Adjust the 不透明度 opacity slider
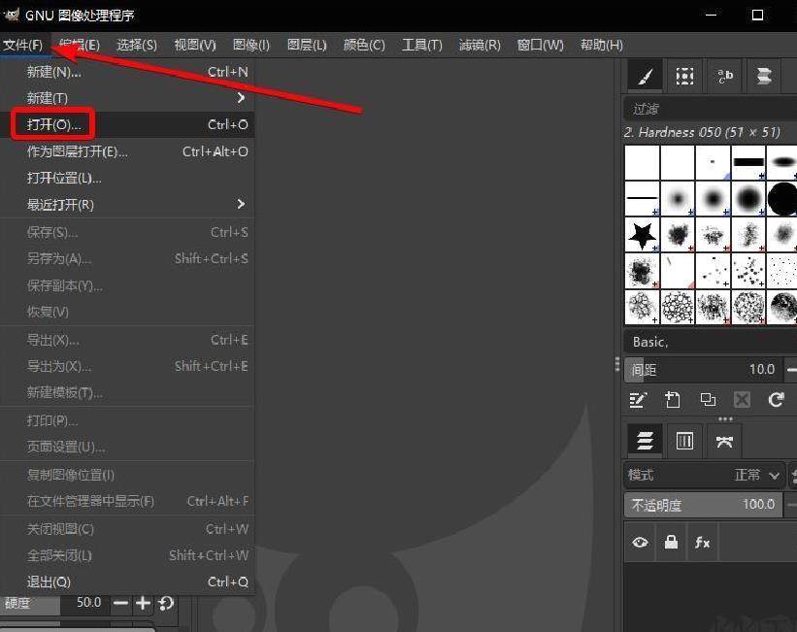This screenshot has height=632, width=797. pos(704,505)
